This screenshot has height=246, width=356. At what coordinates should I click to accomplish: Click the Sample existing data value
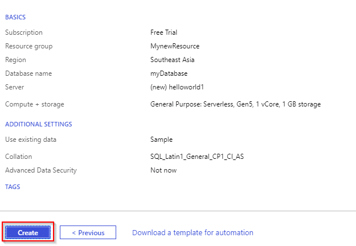pyautogui.click(x=161, y=140)
